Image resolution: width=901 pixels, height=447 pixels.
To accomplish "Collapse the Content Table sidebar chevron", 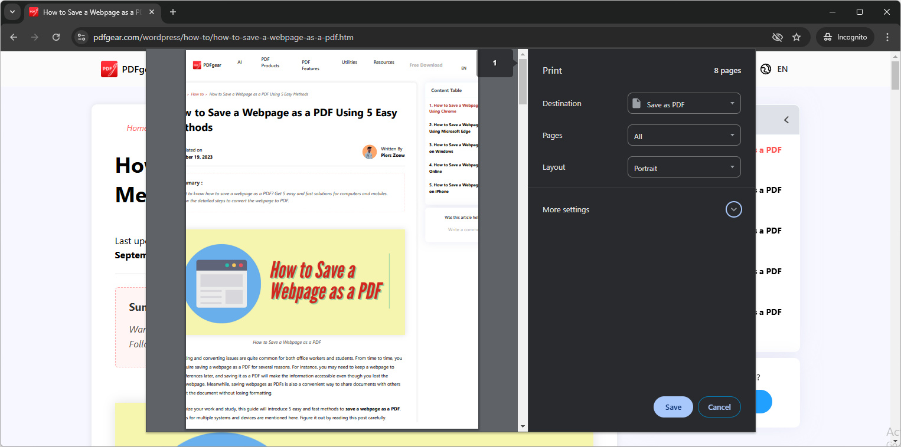I will point(786,119).
